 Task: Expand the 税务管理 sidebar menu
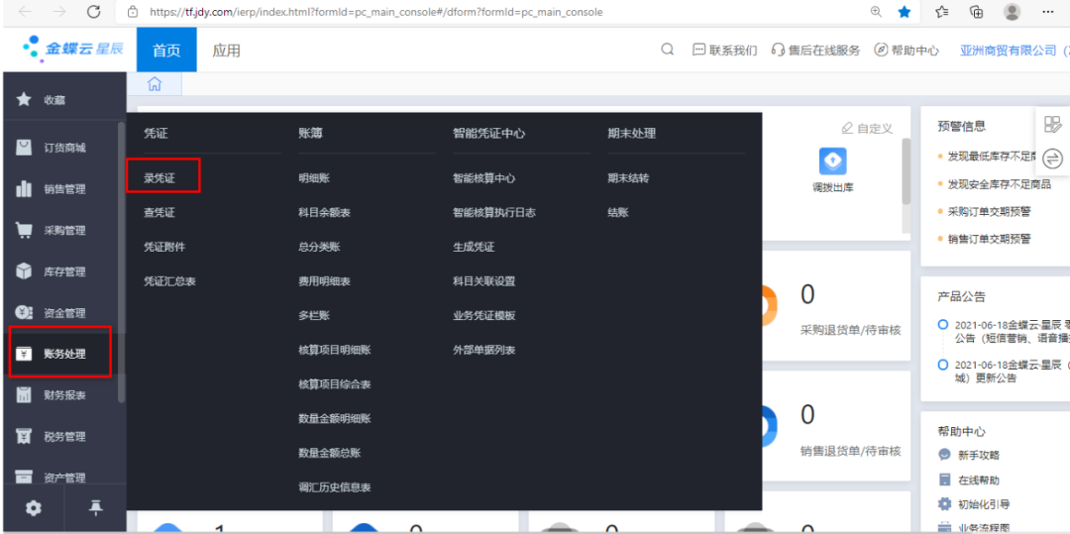(x=64, y=437)
